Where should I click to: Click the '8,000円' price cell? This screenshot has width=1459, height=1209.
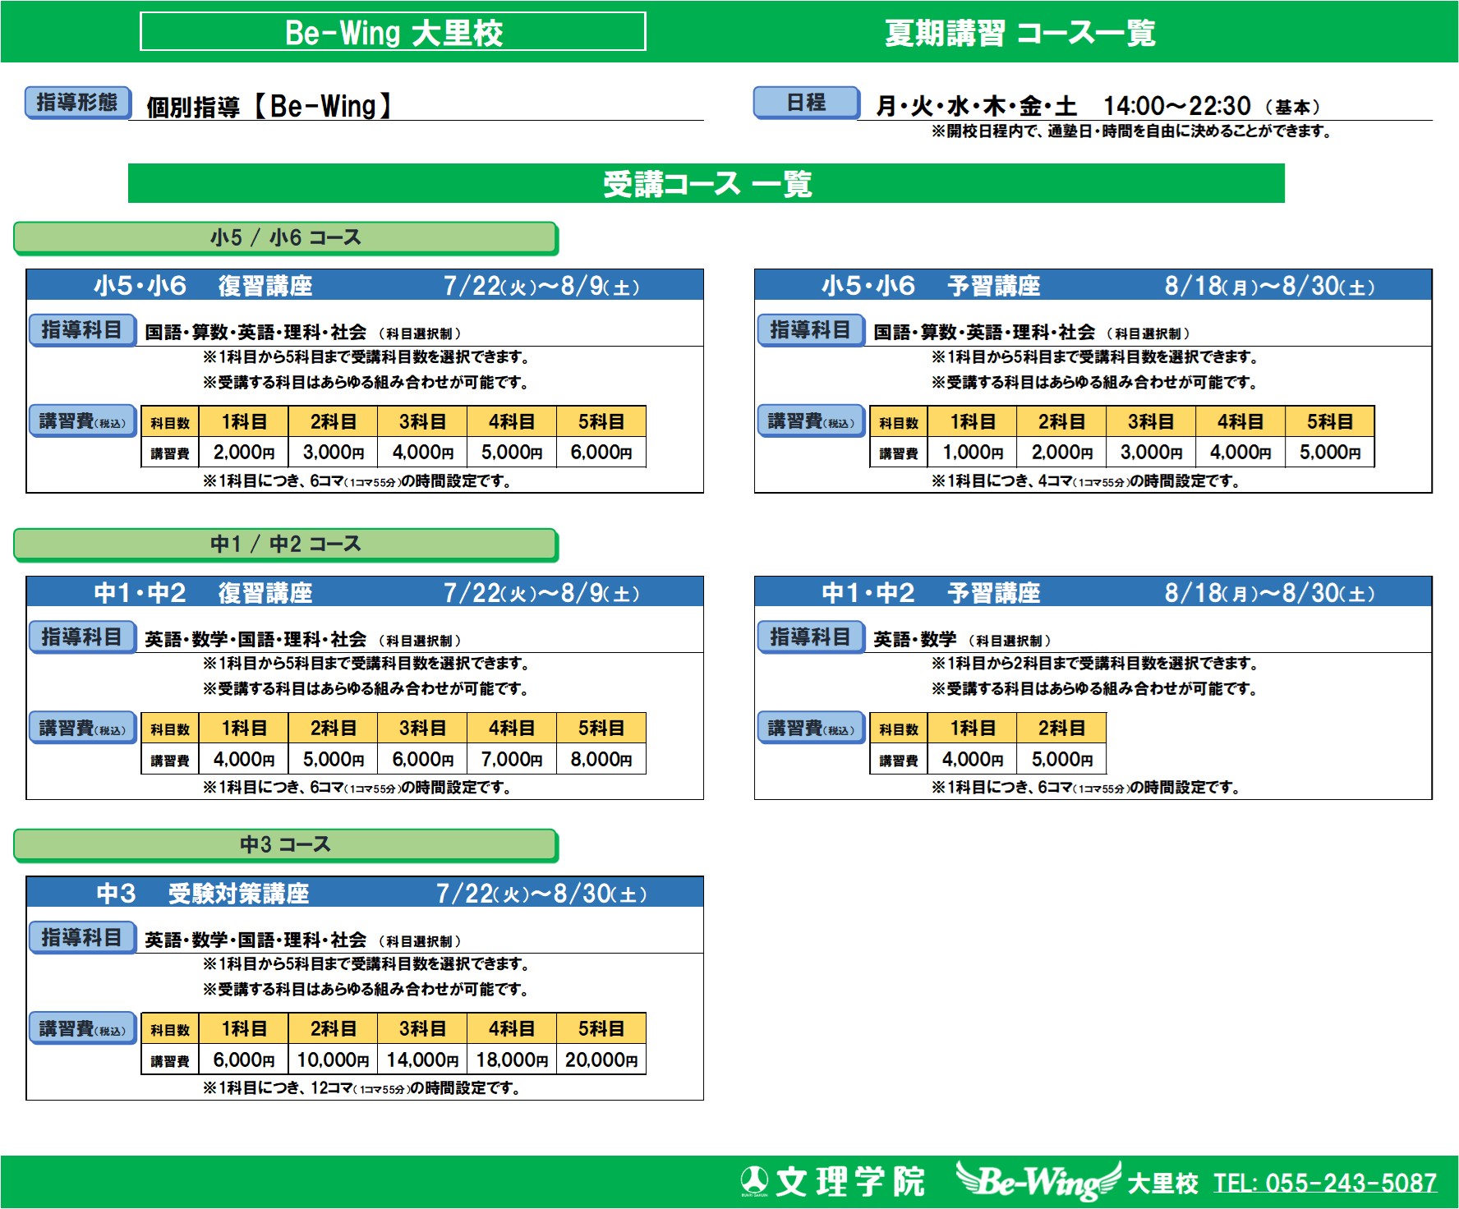point(601,760)
